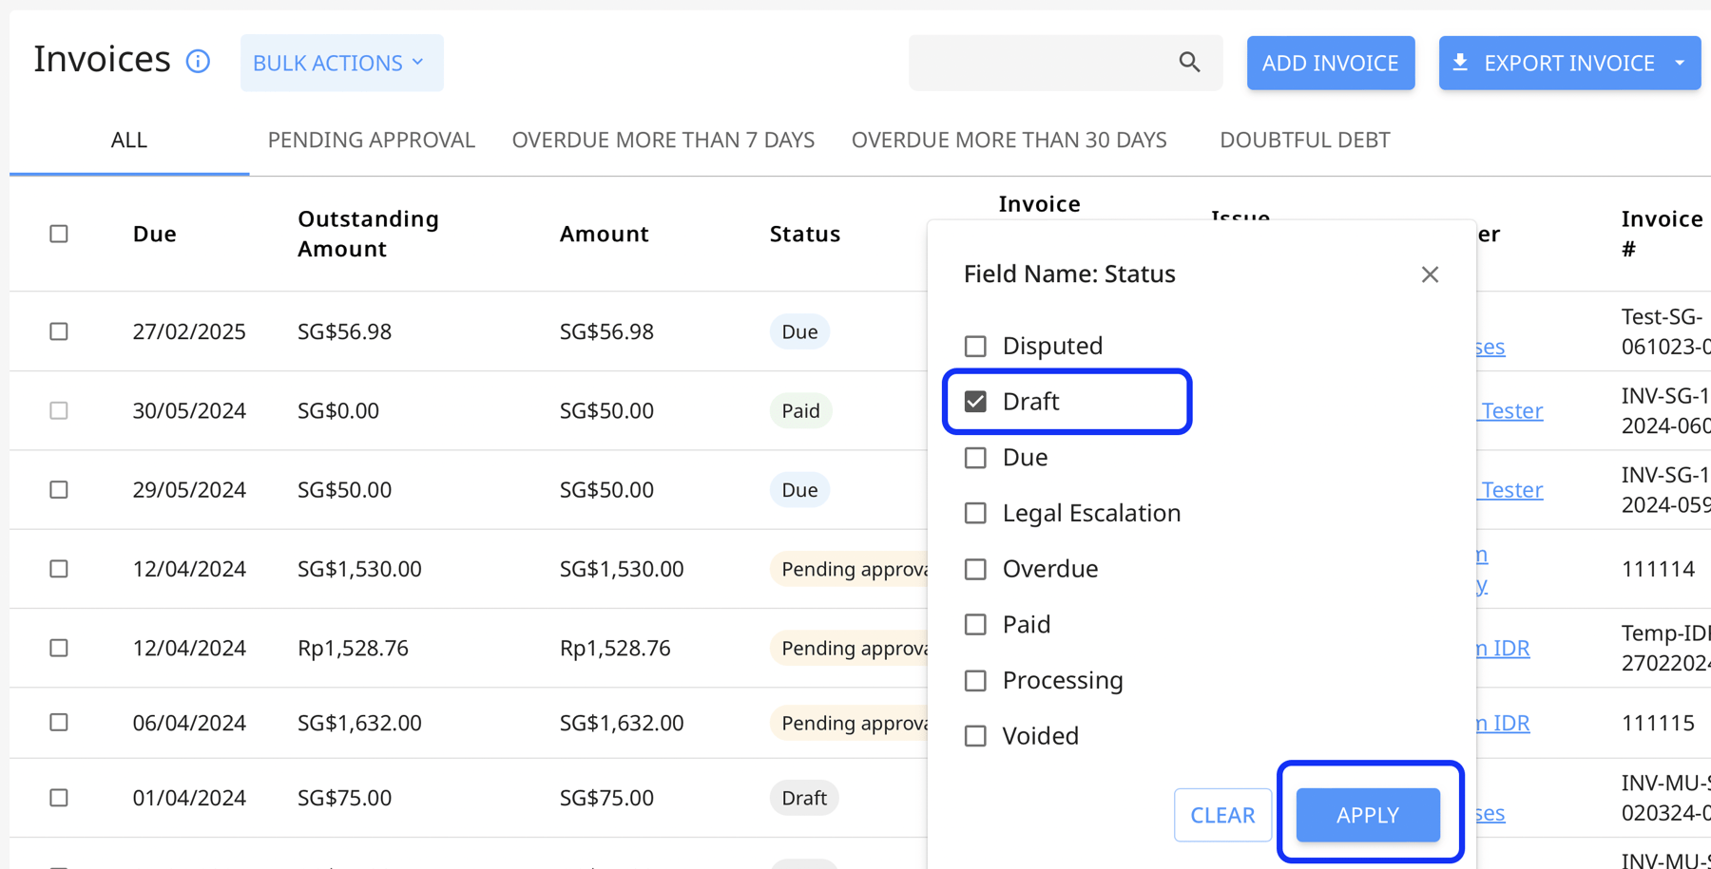Click the info icon next to Invoices
This screenshot has height=869, width=1711.
click(x=198, y=62)
